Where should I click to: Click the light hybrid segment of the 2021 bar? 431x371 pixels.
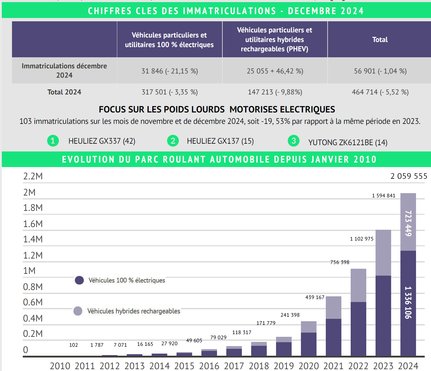[x=334, y=307]
